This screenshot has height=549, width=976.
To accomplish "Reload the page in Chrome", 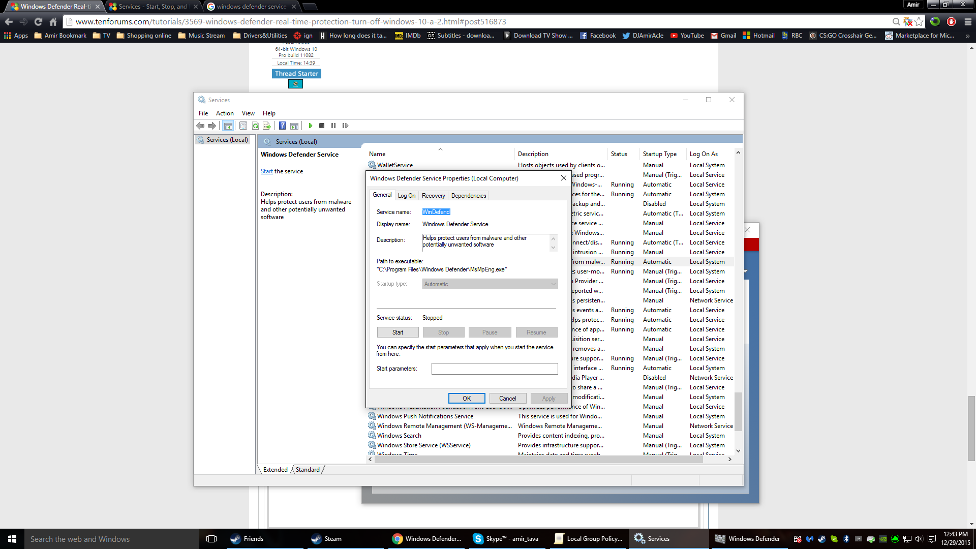I will point(38,21).
